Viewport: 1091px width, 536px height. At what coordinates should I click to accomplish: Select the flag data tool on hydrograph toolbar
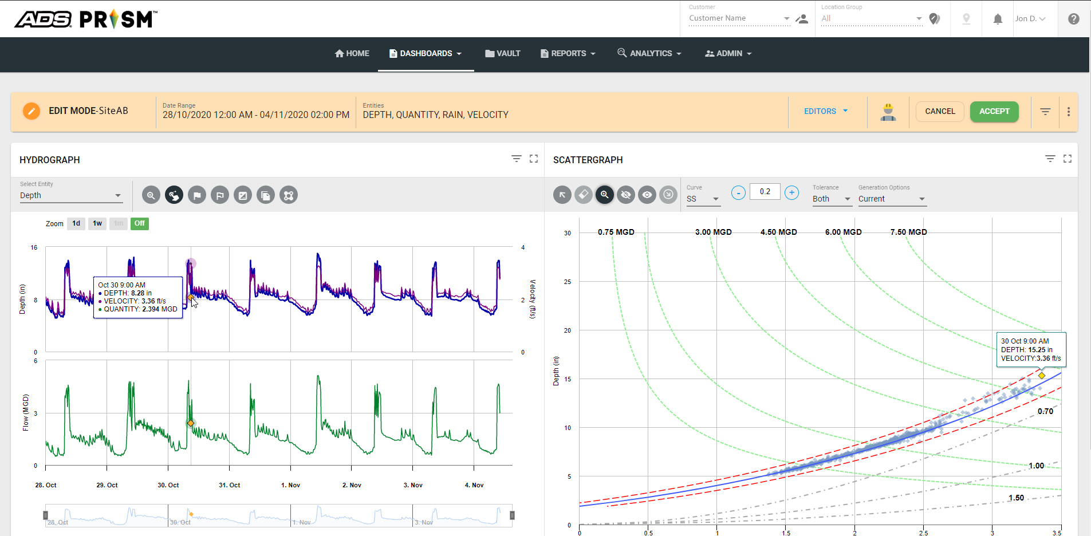point(196,195)
